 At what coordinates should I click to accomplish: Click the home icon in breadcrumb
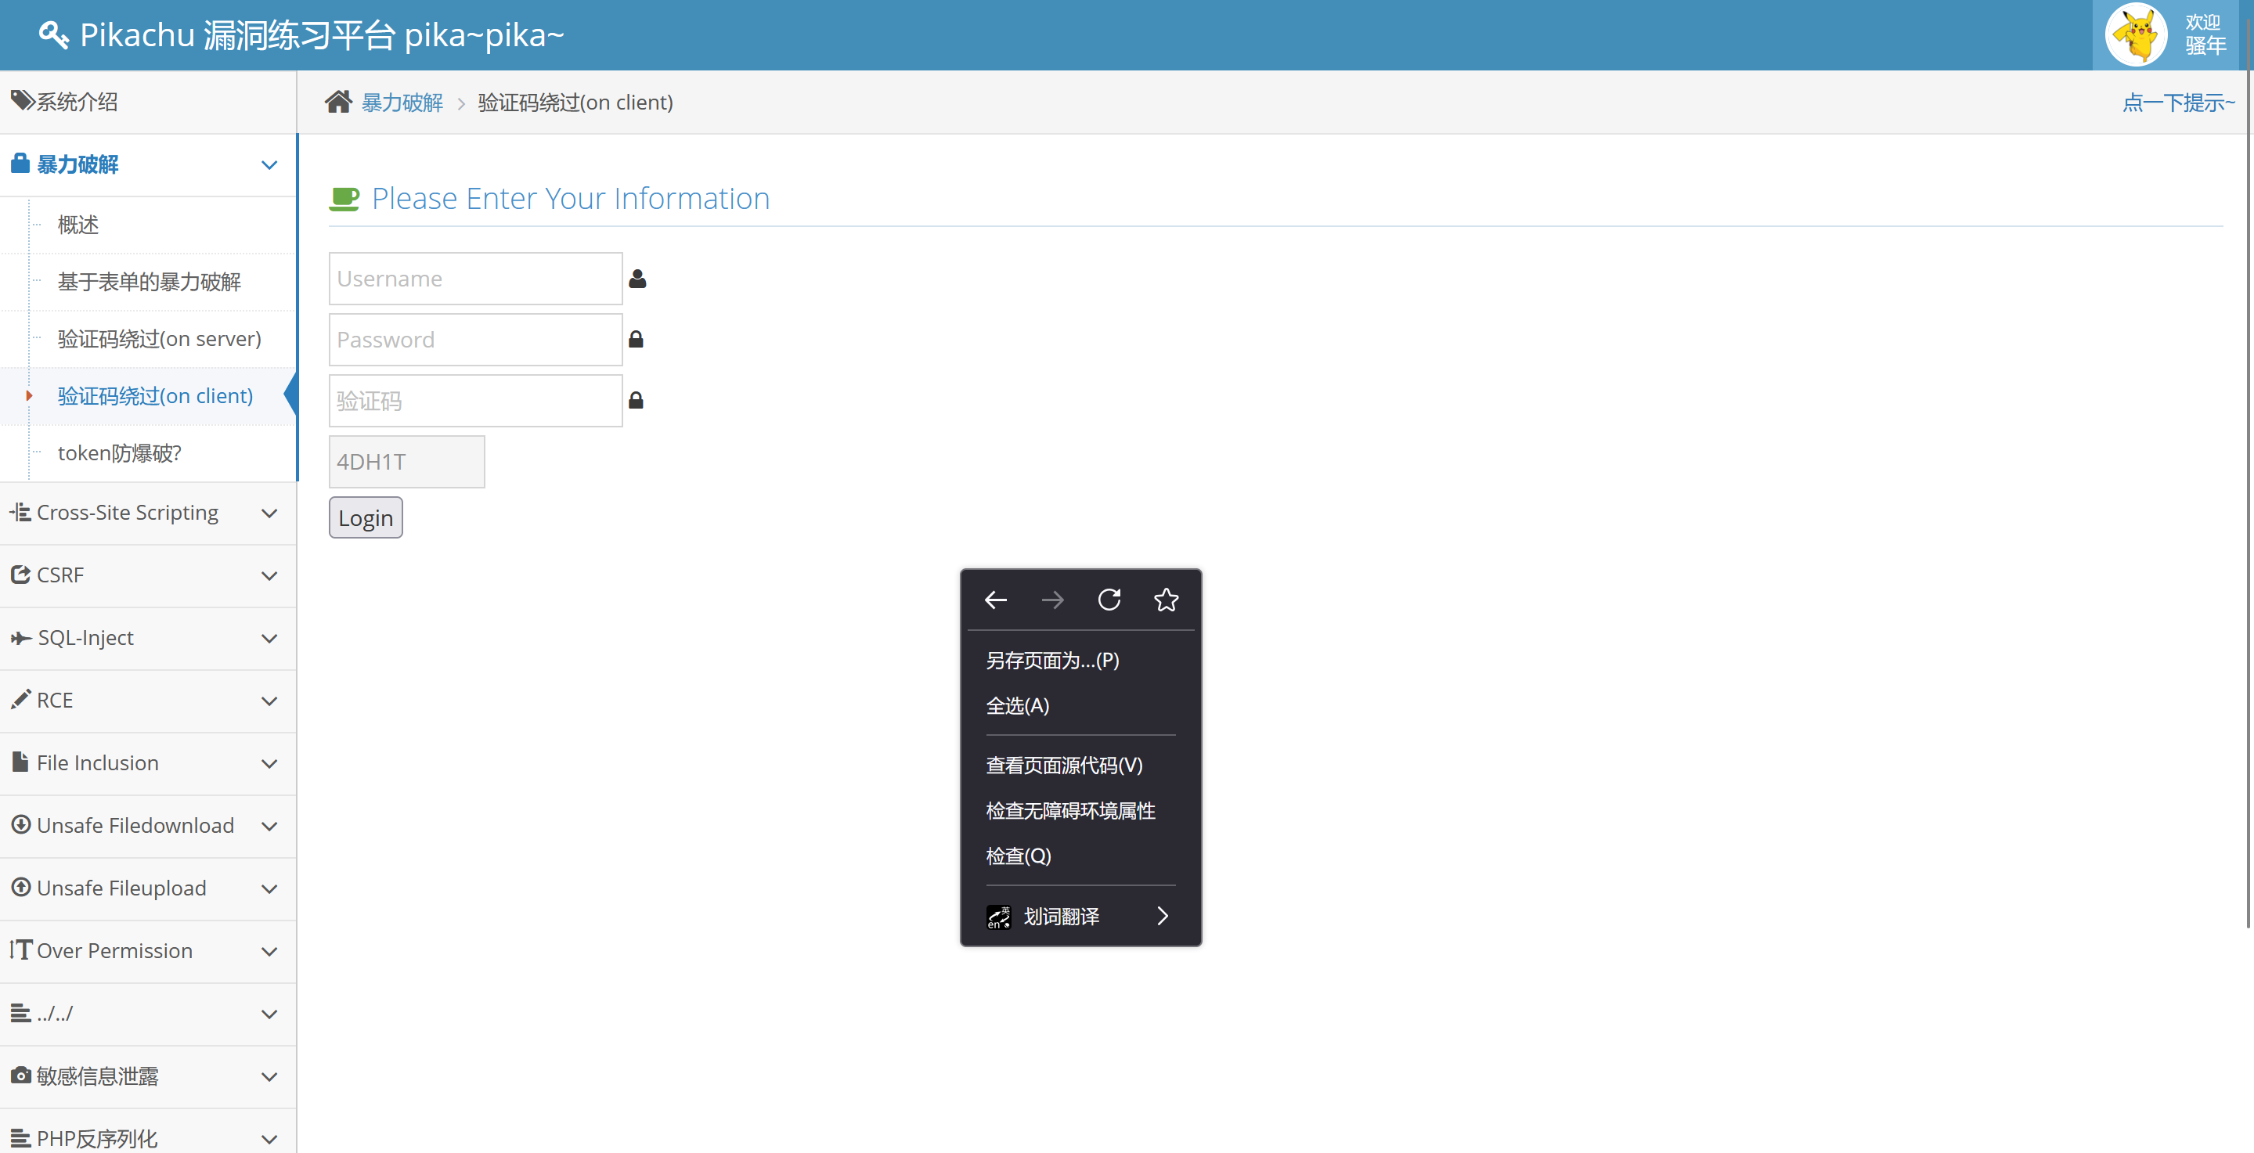pos(337,103)
